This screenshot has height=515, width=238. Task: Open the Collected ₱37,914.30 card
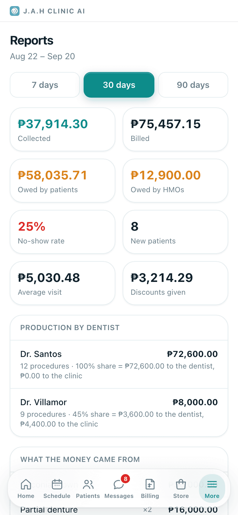point(63,129)
